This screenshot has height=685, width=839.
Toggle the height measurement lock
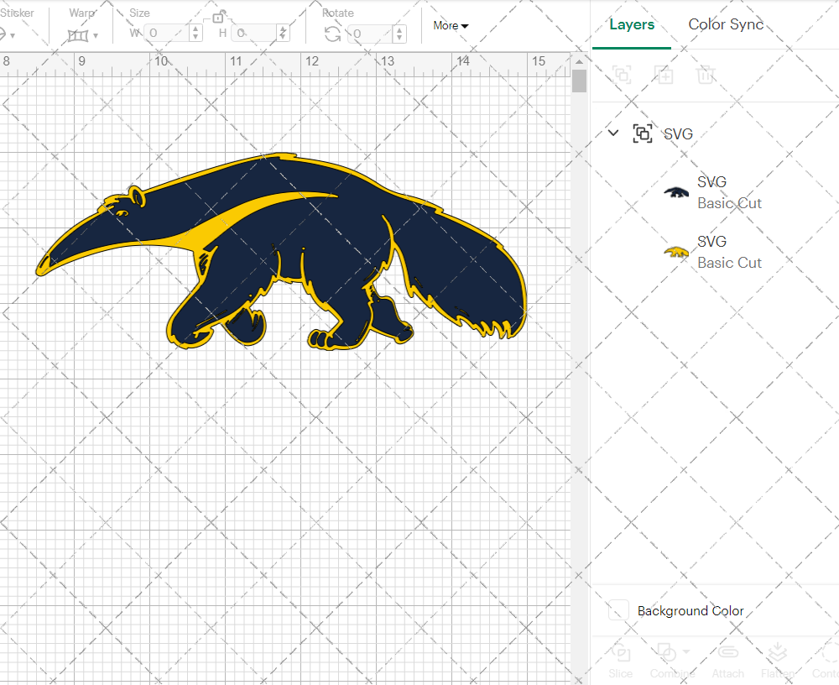pyautogui.click(x=282, y=34)
